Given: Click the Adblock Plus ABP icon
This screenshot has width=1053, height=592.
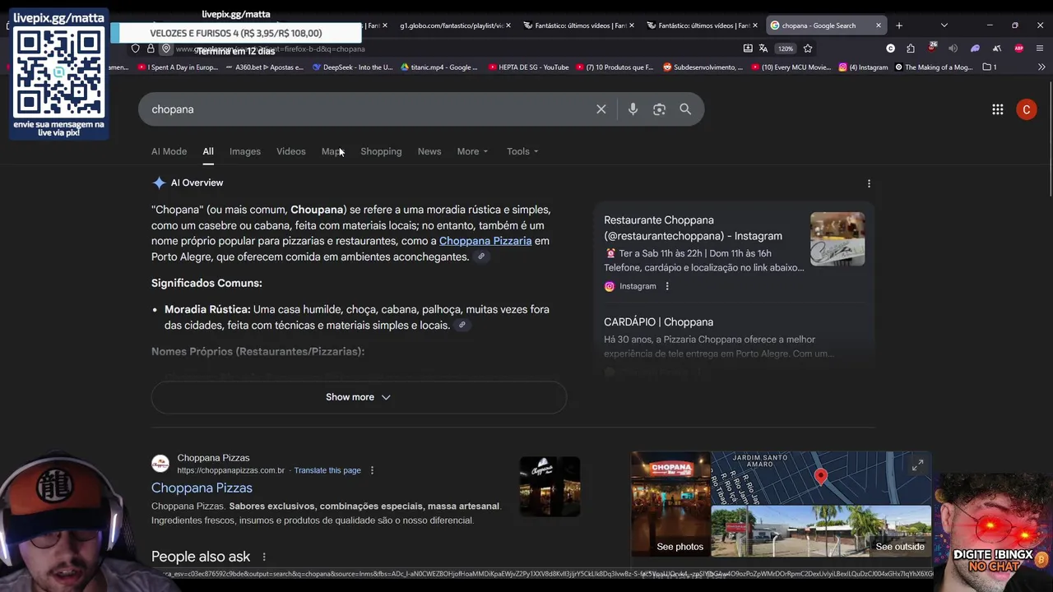Looking at the screenshot, I should 1019,49.
